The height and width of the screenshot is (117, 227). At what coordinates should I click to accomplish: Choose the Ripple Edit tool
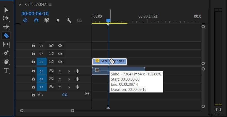[x=6, y=27]
